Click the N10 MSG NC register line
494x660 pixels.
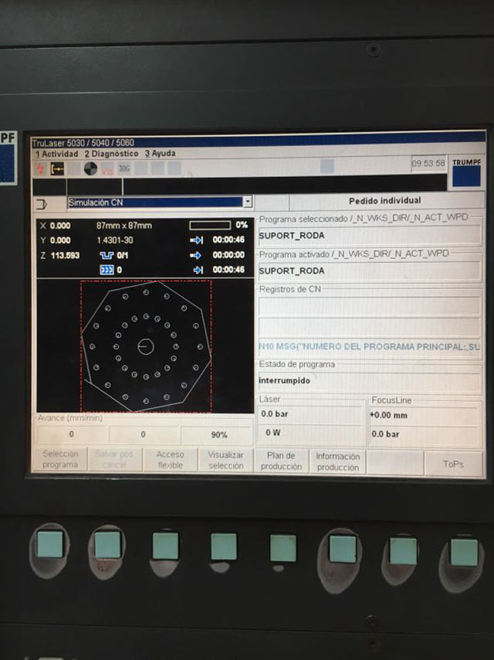[x=369, y=347]
